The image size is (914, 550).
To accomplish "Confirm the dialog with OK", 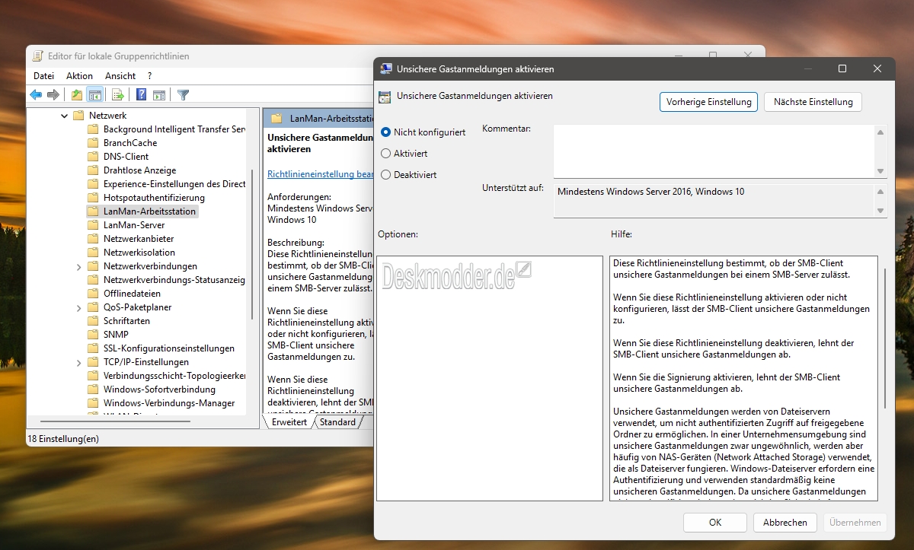I will coord(715,523).
